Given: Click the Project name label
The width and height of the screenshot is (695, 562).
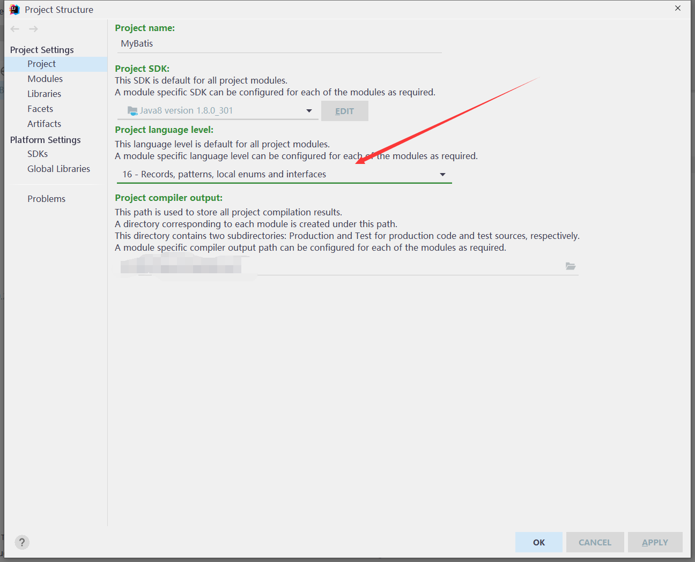Looking at the screenshot, I should click(x=145, y=28).
